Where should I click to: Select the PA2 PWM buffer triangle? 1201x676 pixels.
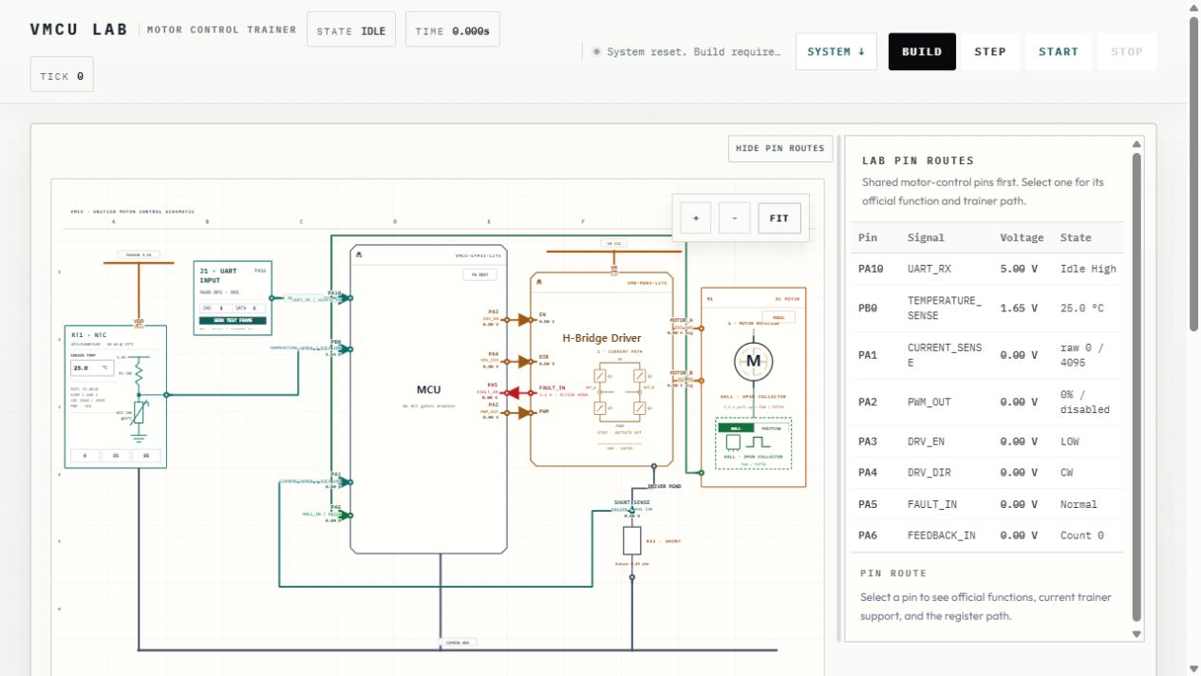click(x=525, y=412)
